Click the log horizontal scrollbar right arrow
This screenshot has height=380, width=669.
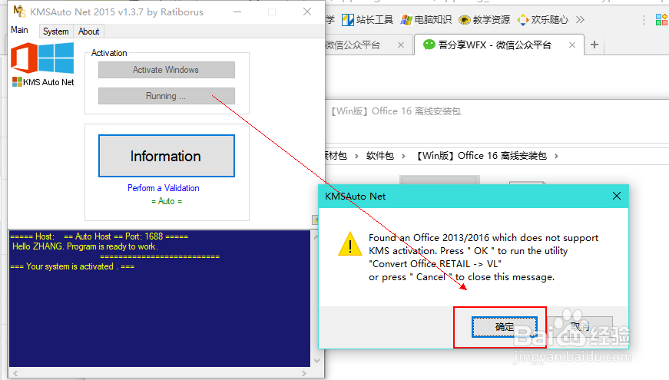304,373
